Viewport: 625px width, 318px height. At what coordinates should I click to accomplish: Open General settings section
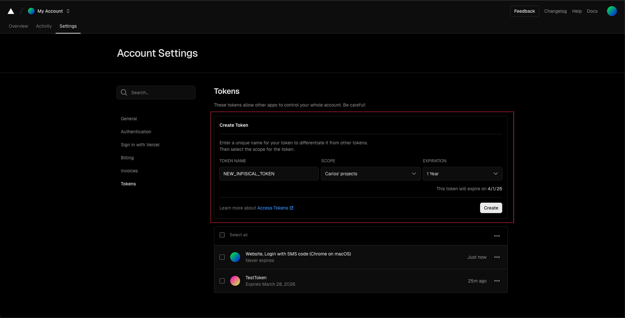129,119
